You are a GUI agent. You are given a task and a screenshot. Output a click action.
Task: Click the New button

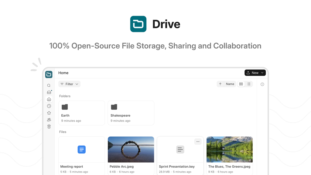[x=254, y=73]
